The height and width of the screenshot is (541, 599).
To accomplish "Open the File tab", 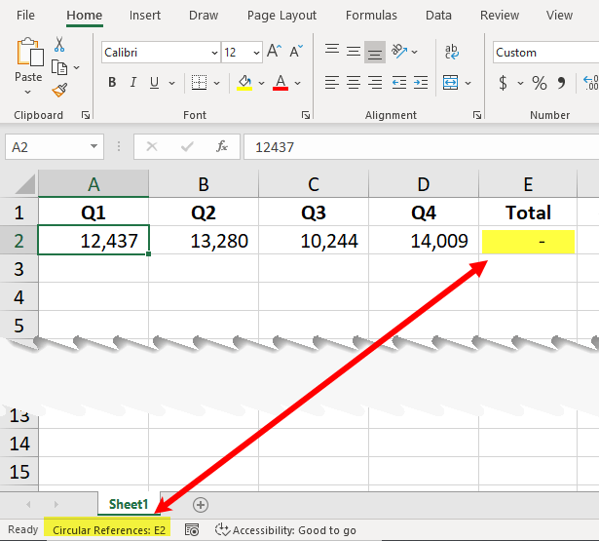I will [25, 16].
